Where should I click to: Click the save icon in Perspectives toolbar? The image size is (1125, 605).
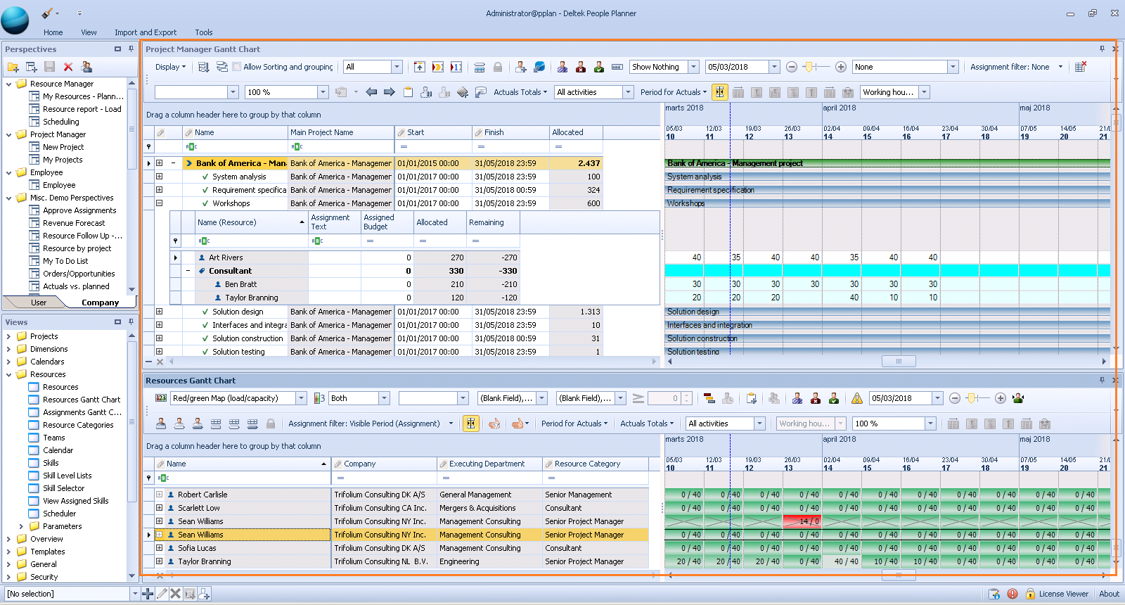pyautogui.click(x=49, y=67)
